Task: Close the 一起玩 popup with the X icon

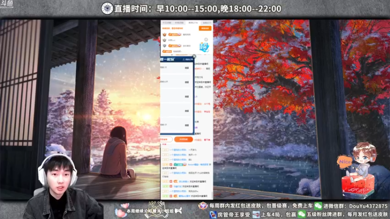Action: tap(194, 56)
